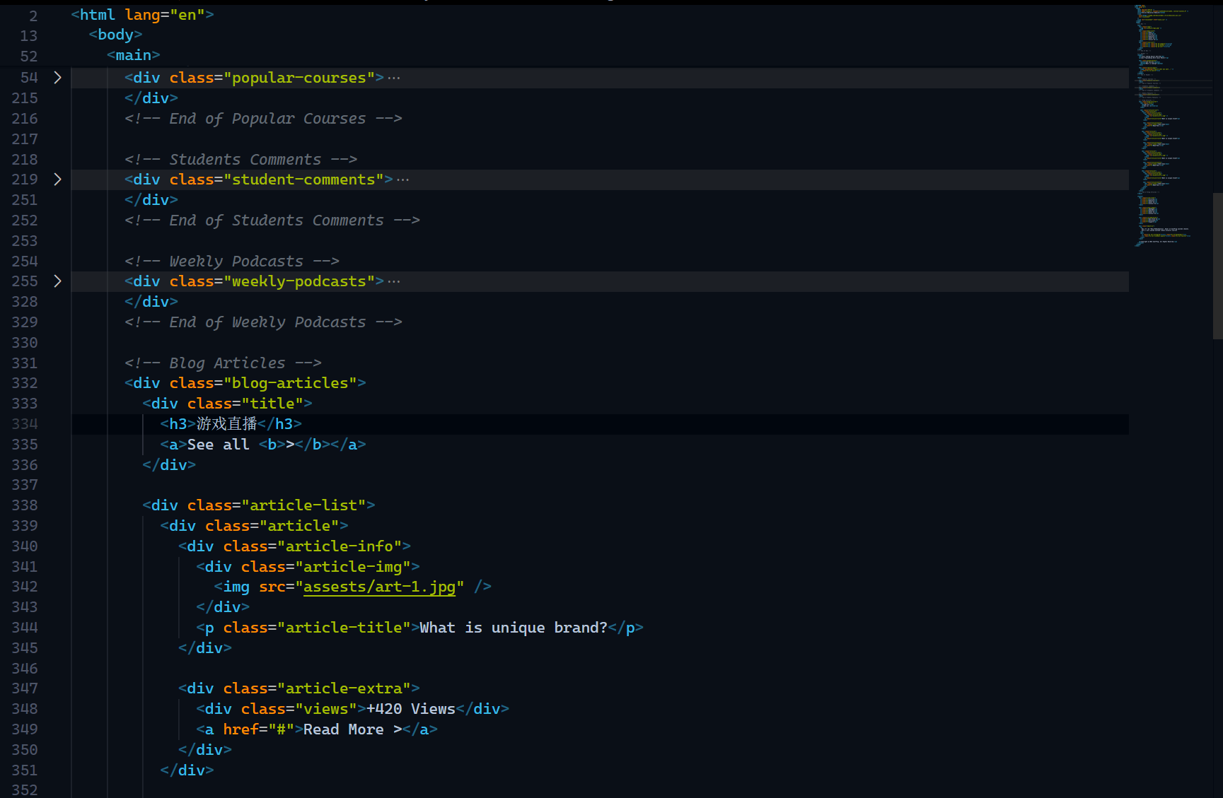Click the ellipsis after weekly-podcasts tag
1223x798 pixels.
pos(394,282)
